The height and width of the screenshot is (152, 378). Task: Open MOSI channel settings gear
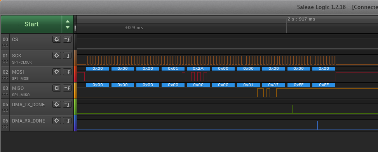(57, 72)
